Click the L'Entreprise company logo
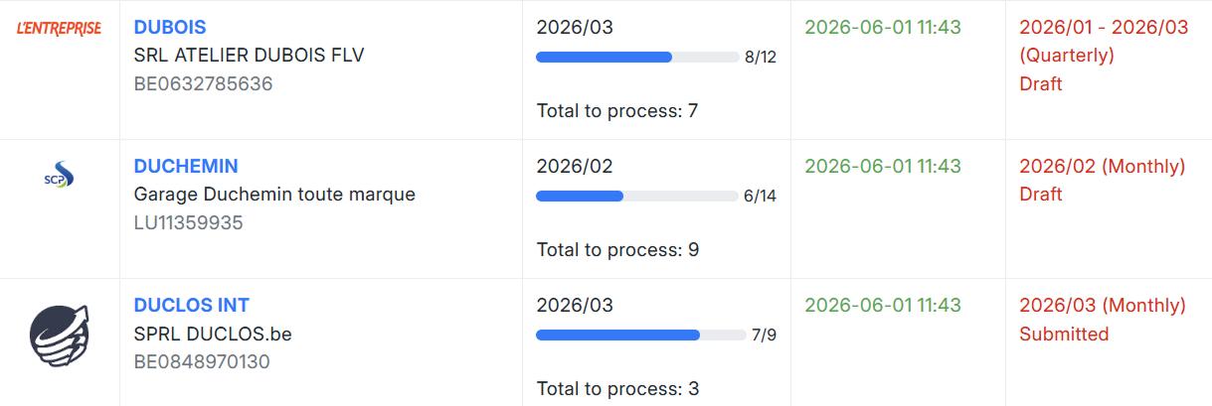Screen dimensions: 1212x406 pyautogui.click(x=60, y=28)
